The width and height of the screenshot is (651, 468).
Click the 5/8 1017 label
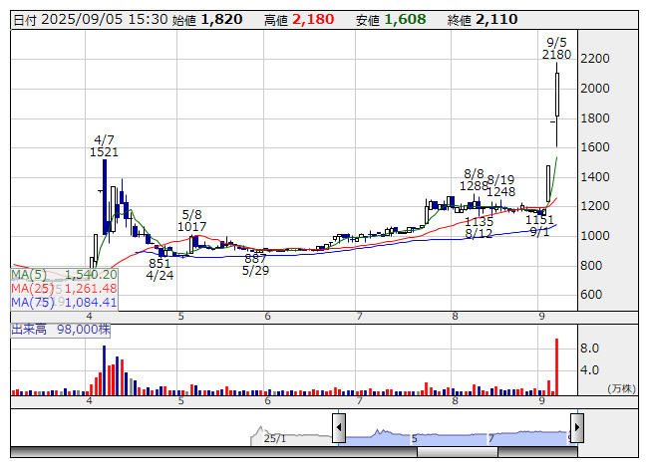pyautogui.click(x=191, y=220)
